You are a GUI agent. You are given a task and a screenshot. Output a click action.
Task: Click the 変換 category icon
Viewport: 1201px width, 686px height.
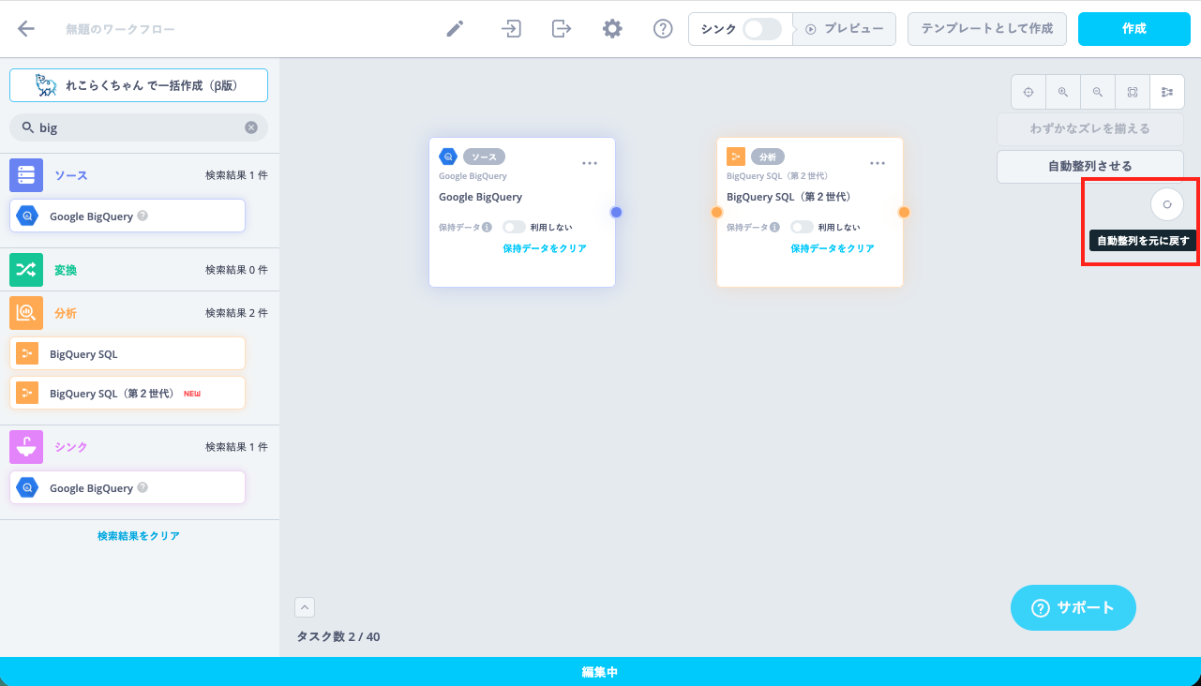26,270
